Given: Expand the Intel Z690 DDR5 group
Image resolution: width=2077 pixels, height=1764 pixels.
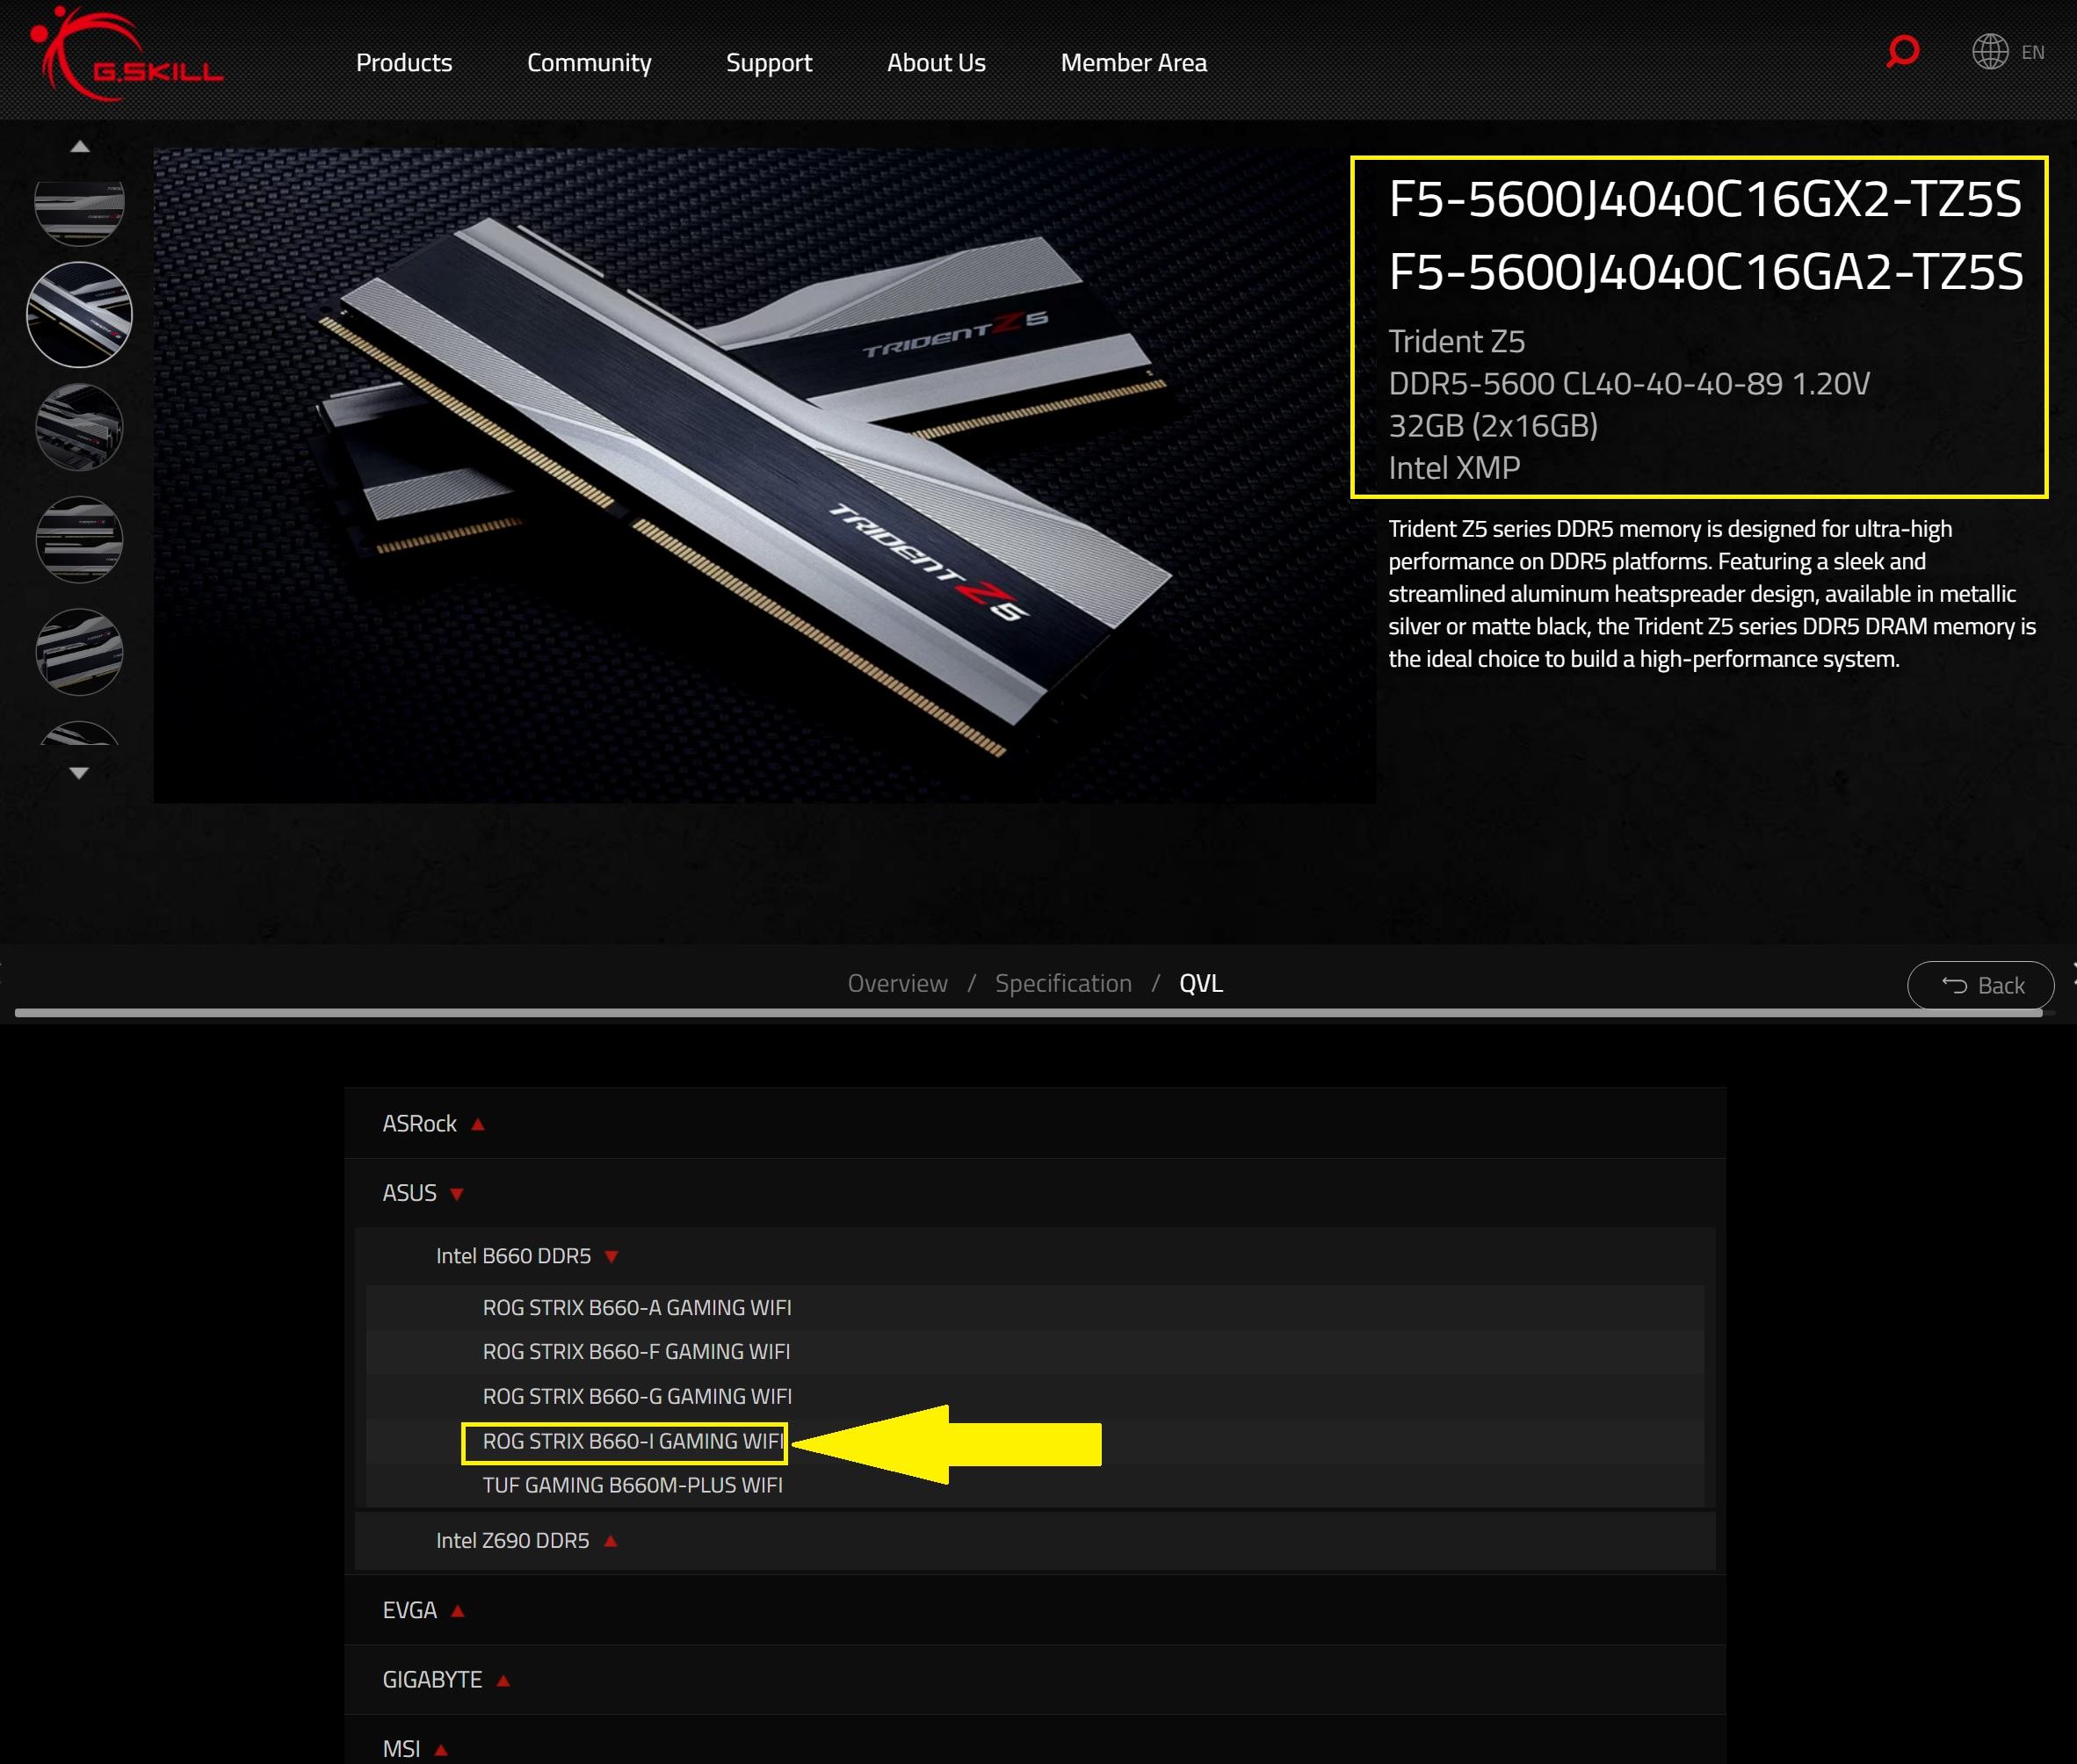Looking at the screenshot, I should 1035,1540.
